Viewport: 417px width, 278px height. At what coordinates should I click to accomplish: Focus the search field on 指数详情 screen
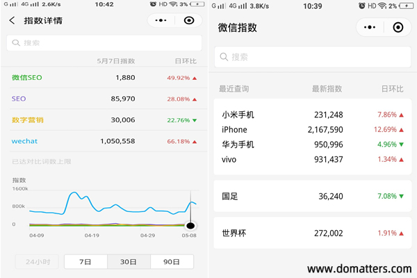104,43
